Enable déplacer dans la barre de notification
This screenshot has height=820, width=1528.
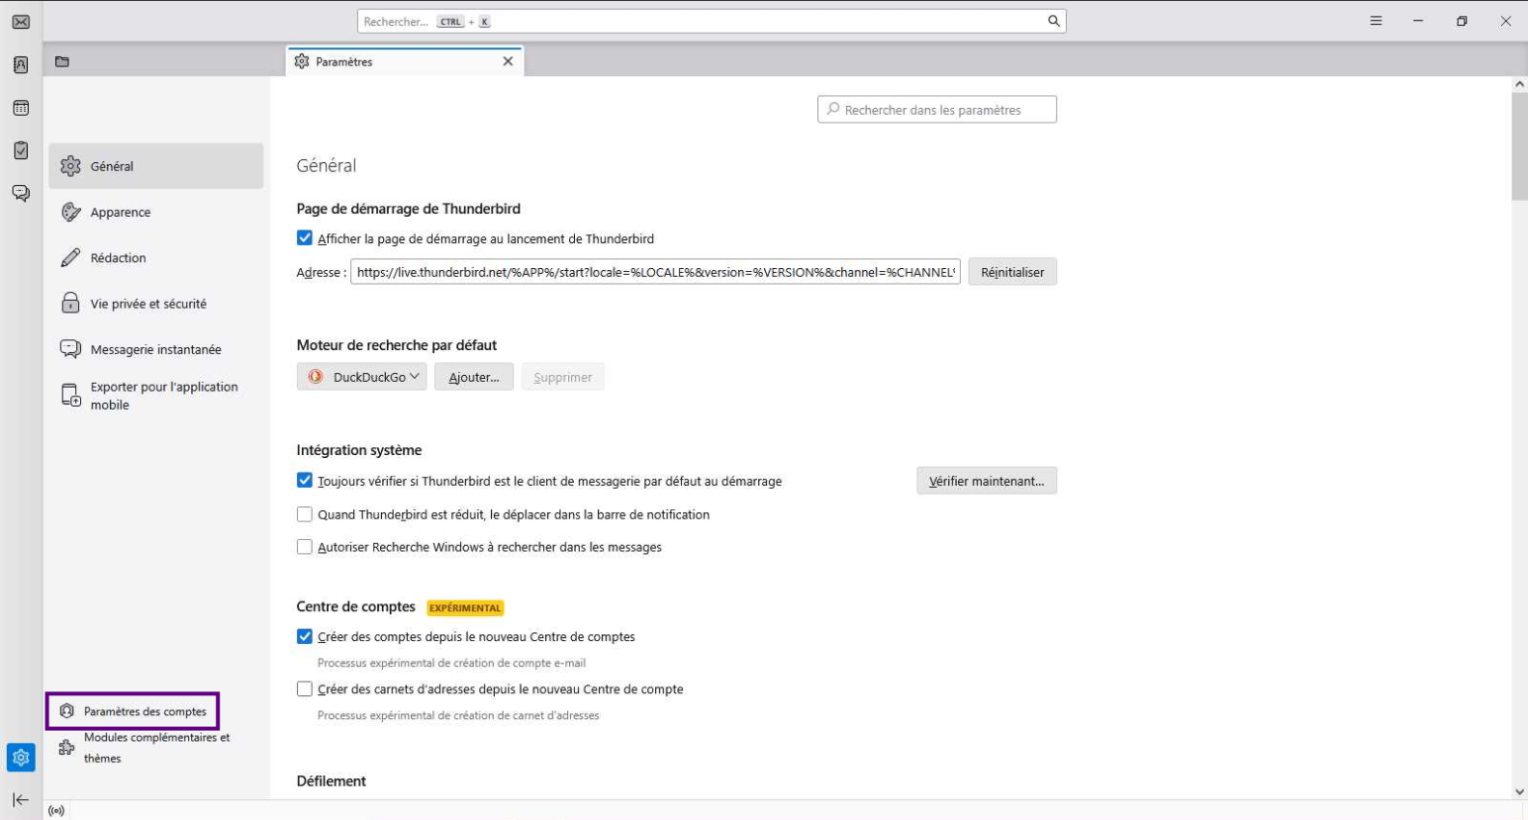pos(305,514)
